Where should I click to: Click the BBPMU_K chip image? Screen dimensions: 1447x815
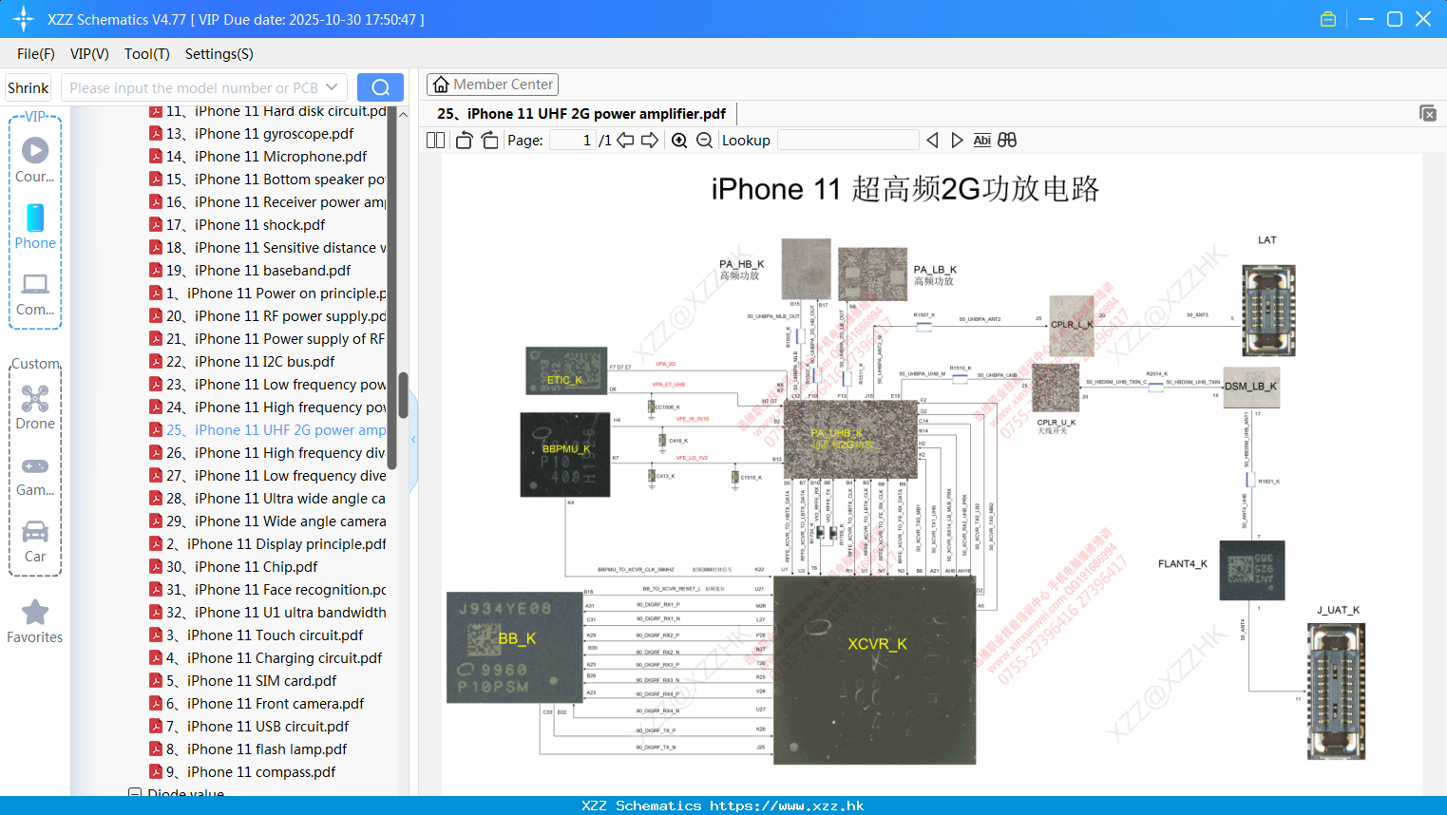[x=565, y=454]
